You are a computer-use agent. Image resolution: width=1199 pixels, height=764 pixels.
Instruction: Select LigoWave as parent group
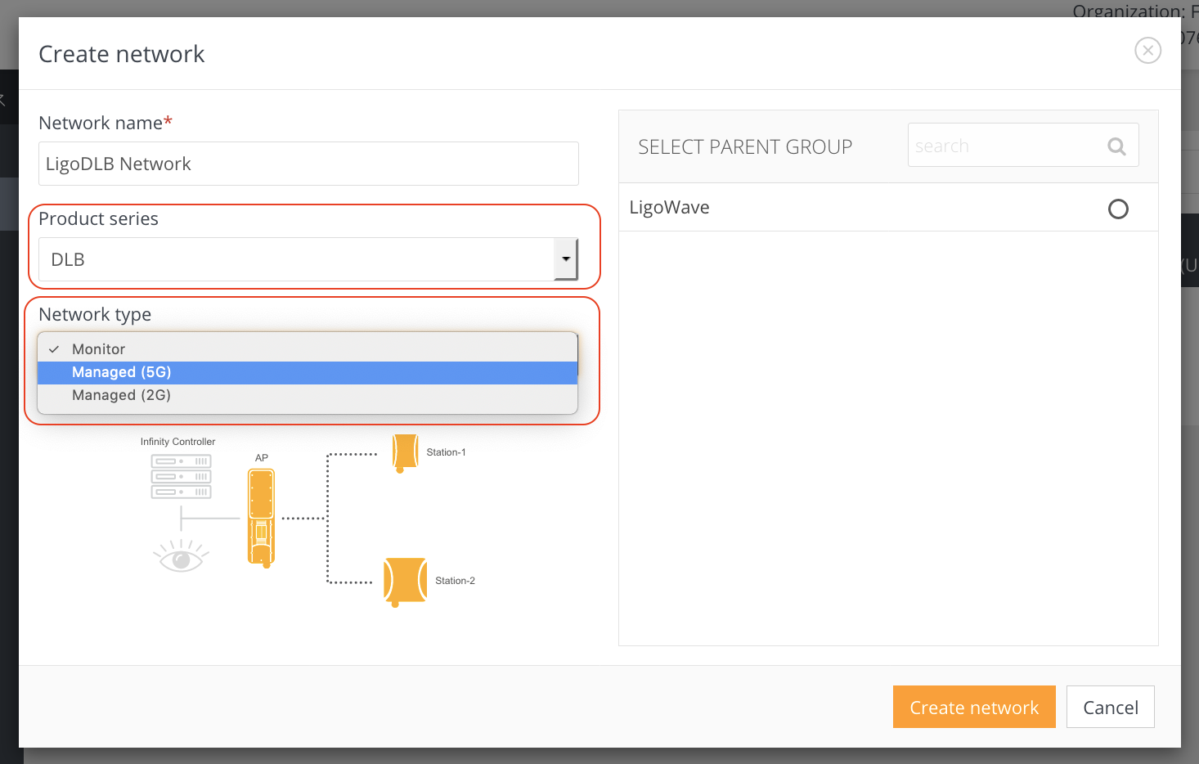pos(1118,209)
